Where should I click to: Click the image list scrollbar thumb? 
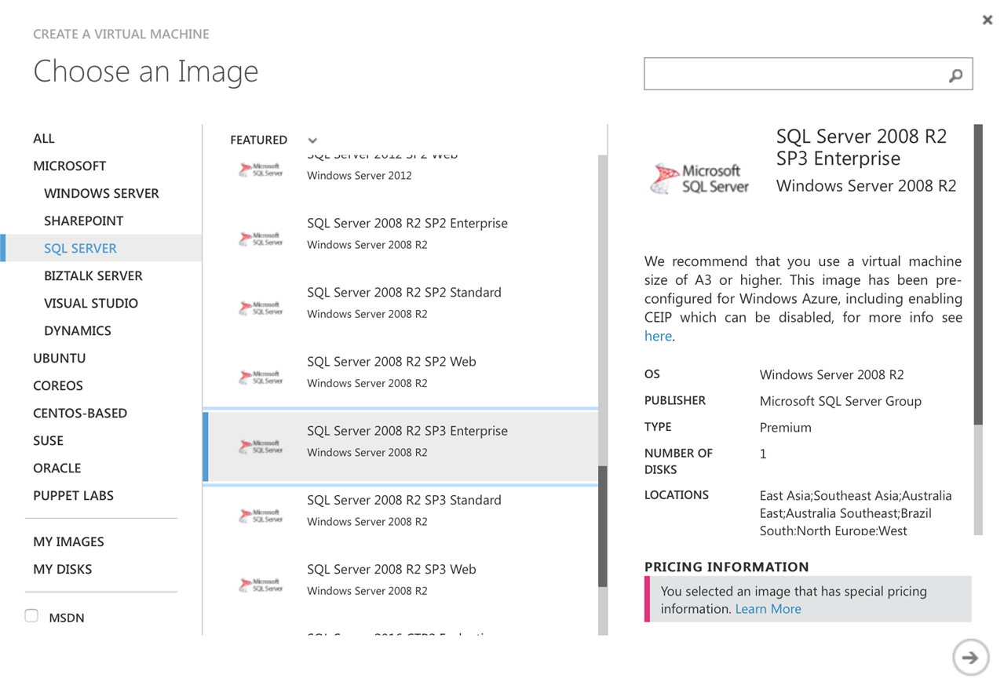[602, 527]
